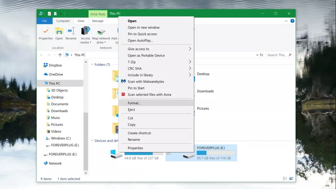336x189 pixels.
Task: Collapse the ribbon with the chevron
Action: coord(286,21)
